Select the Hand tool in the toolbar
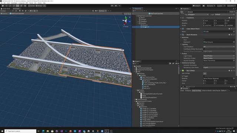Image resolution: width=237 pixels, height=133 pixels. pos(3,6)
